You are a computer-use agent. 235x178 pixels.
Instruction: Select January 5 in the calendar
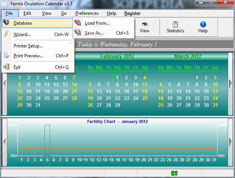(x=56, y=77)
